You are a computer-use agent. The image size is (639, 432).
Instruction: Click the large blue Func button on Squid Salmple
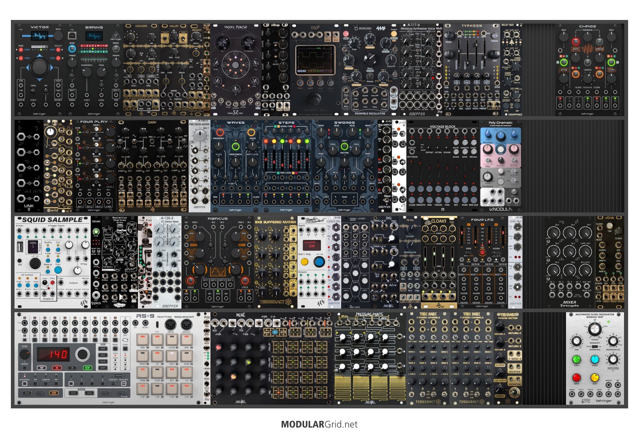58,270
